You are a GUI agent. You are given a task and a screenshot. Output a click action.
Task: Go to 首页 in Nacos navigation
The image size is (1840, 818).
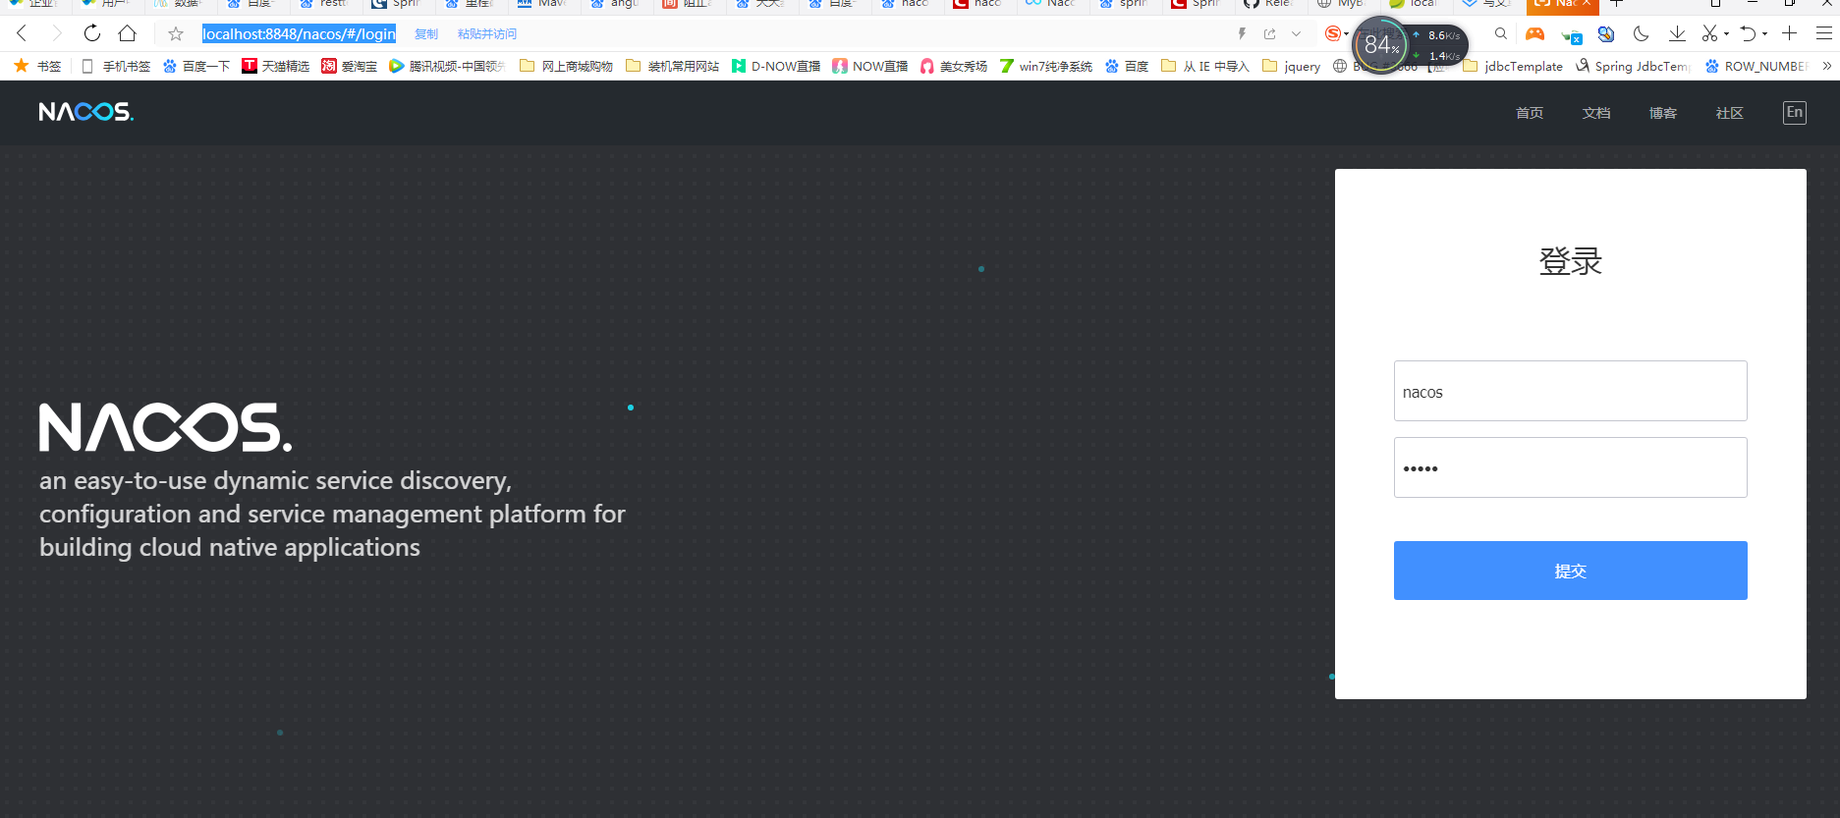pos(1530,113)
